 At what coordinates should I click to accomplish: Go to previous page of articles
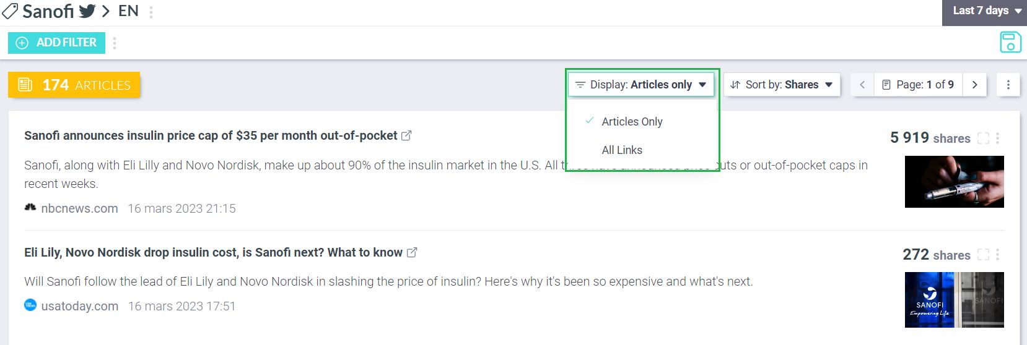tap(862, 85)
